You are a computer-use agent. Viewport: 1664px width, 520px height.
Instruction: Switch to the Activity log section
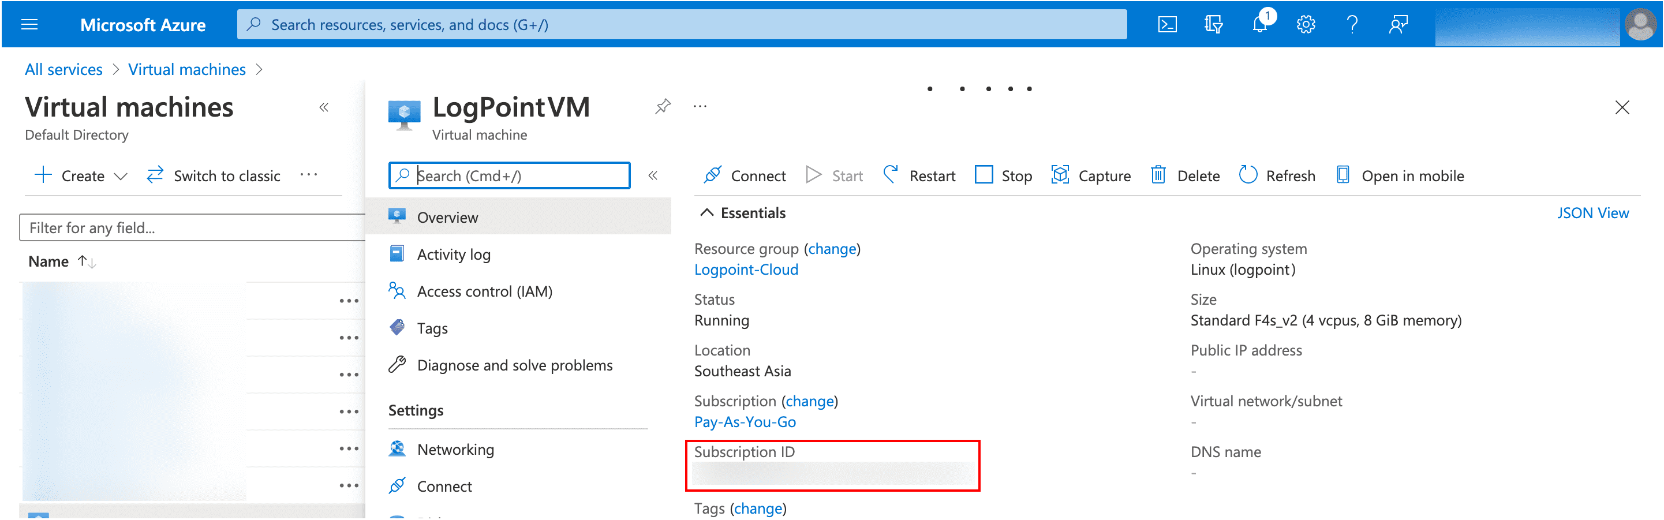(x=454, y=254)
